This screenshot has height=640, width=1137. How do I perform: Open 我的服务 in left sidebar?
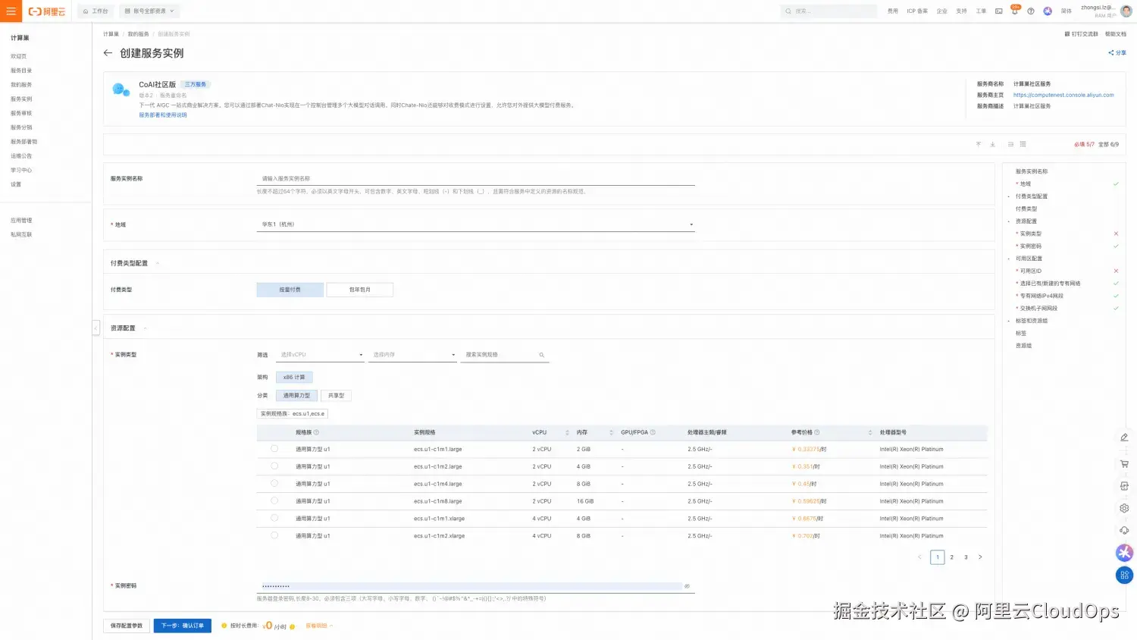point(21,85)
